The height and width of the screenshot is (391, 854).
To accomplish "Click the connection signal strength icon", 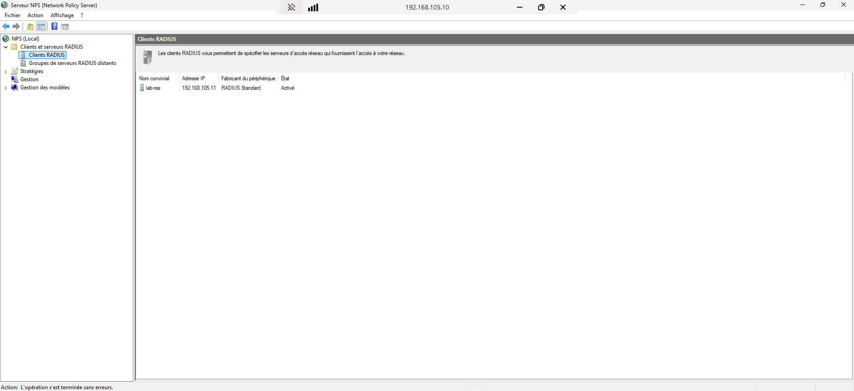I will coord(313,7).
